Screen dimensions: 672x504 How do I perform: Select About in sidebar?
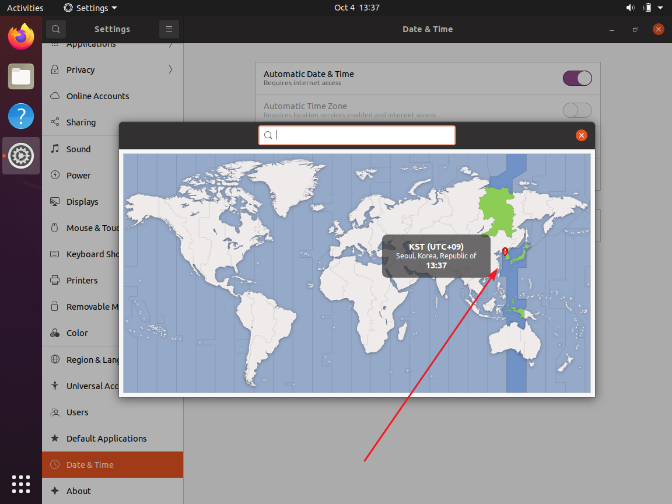coord(113,491)
